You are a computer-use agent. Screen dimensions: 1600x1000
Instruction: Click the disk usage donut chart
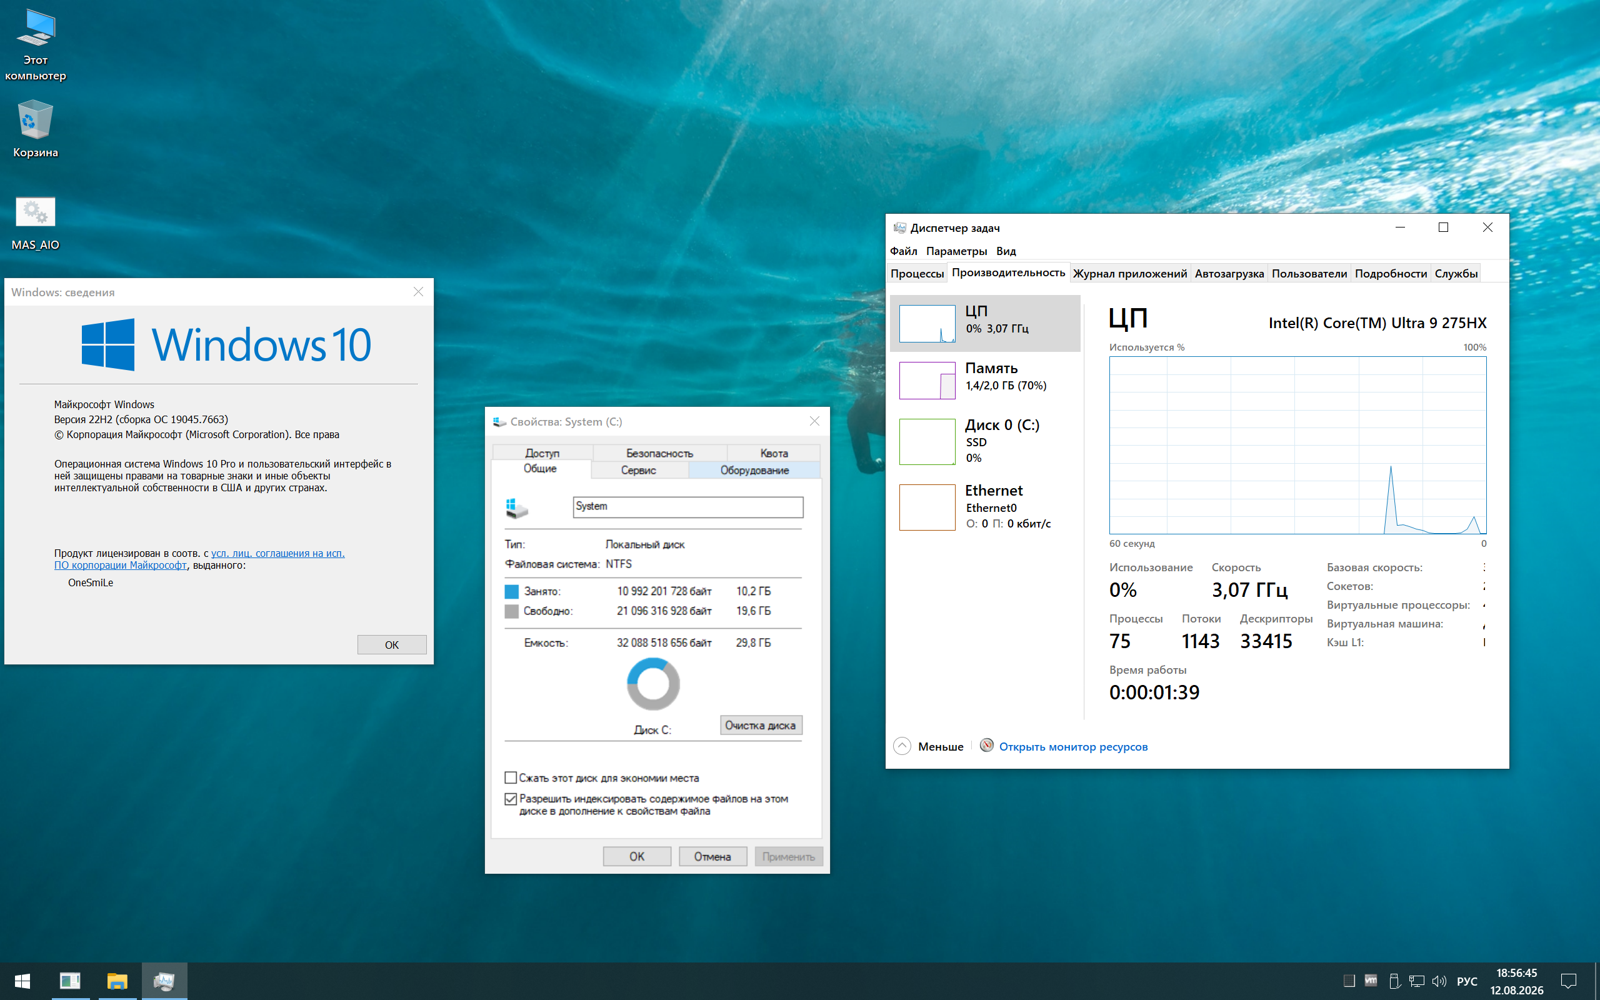pyautogui.click(x=653, y=684)
